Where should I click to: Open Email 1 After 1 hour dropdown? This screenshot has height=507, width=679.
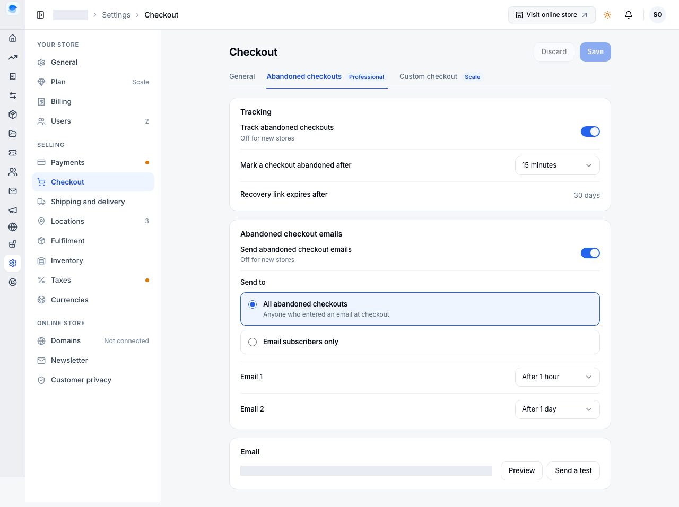tap(558, 377)
